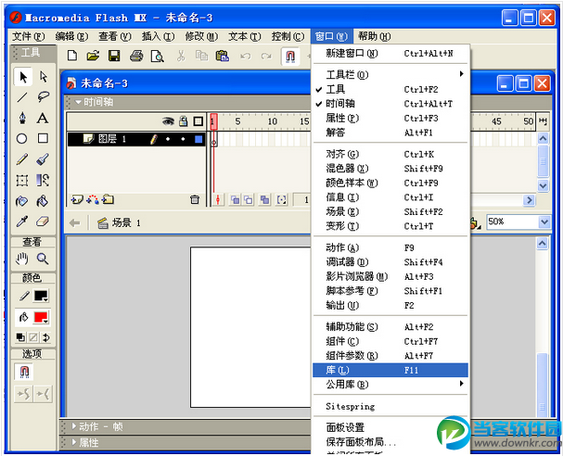This screenshot has width=563, height=456.
Task: Select the Line tool
Action: point(22,97)
